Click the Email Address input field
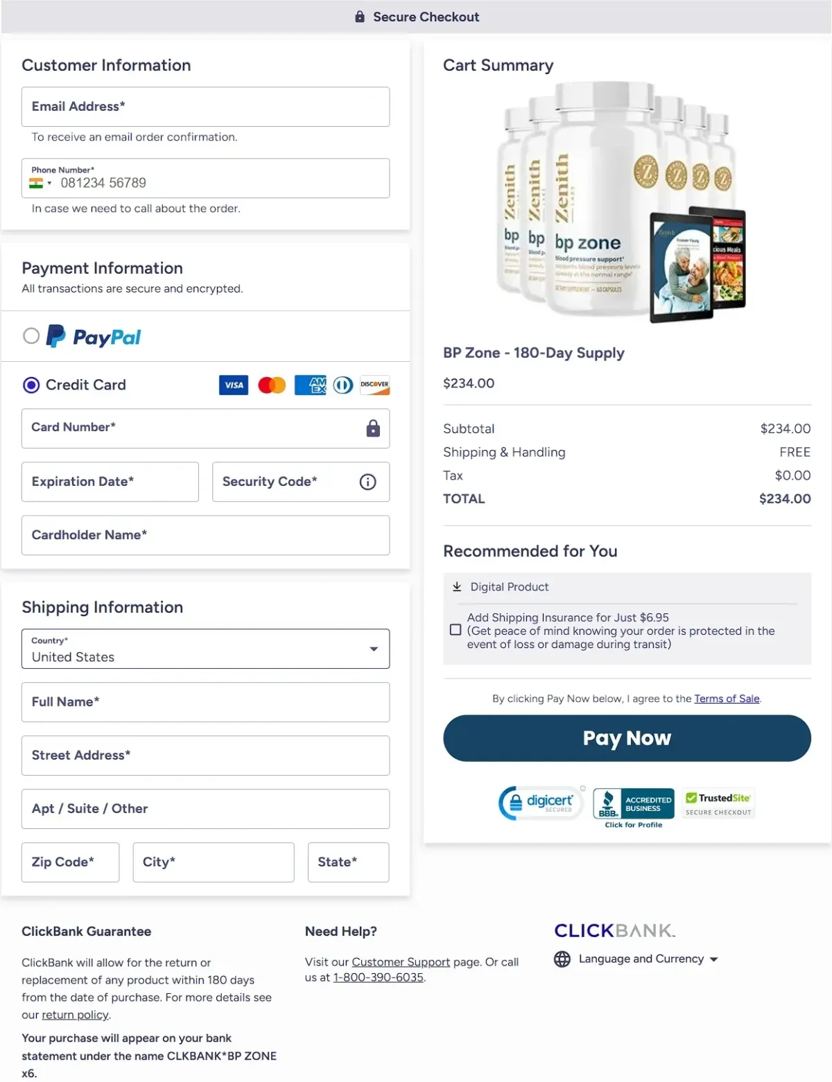The height and width of the screenshot is (1082, 832). click(x=205, y=107)
